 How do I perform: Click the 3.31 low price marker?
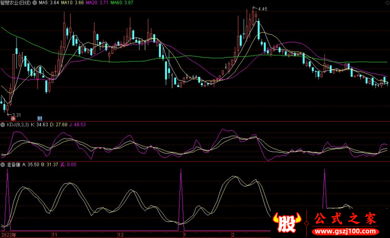click(x=17, y=114)
